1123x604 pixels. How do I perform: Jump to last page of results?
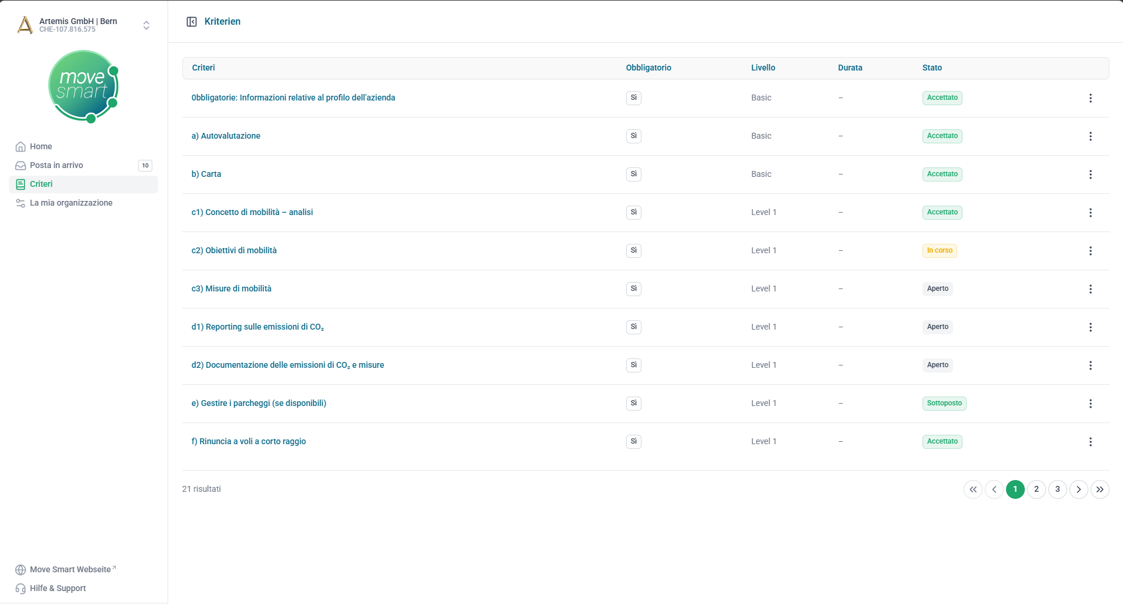pyautogui.click(x=1099, y=489)
